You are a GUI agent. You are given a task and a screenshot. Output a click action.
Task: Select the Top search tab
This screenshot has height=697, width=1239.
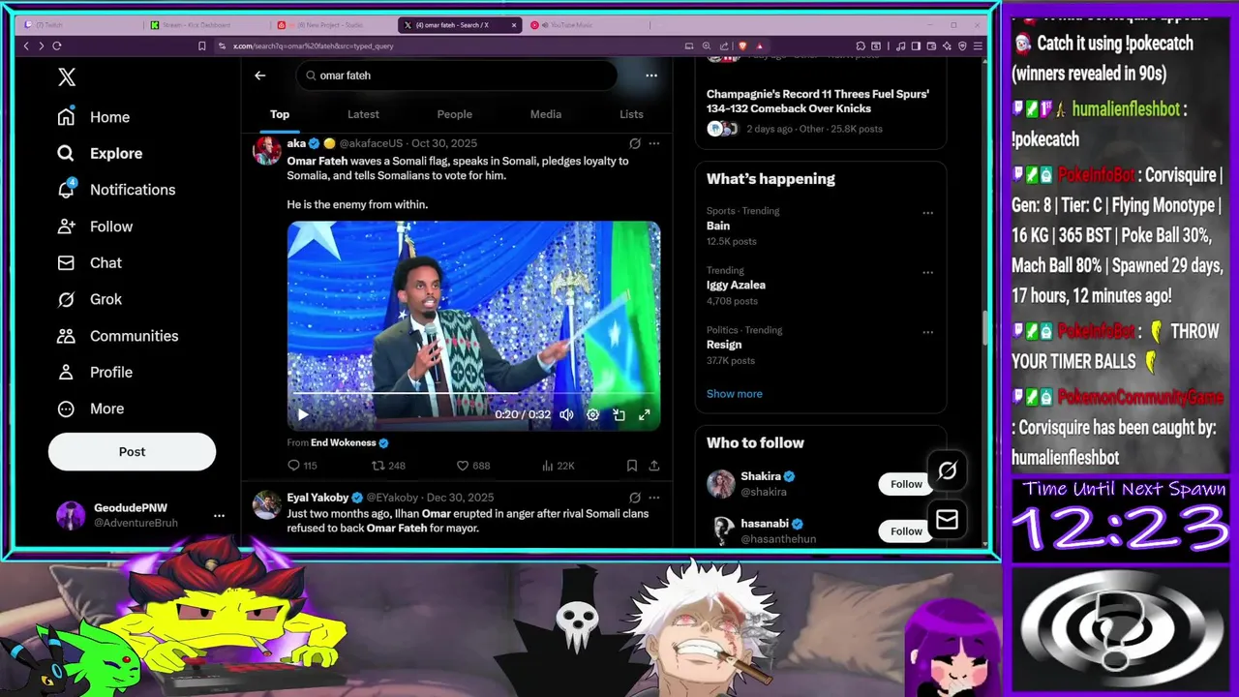coord(280,114)
